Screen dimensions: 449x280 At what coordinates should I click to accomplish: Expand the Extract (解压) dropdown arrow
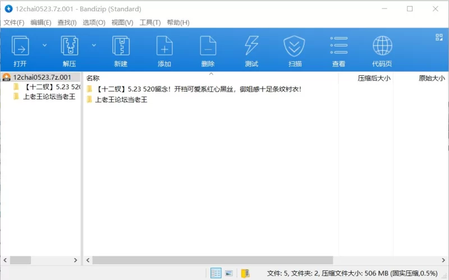point(94,45)
